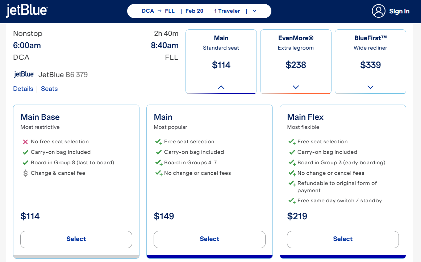Click the Most popular subtitle
421x262 pixels.
click(x=171, y=127)
